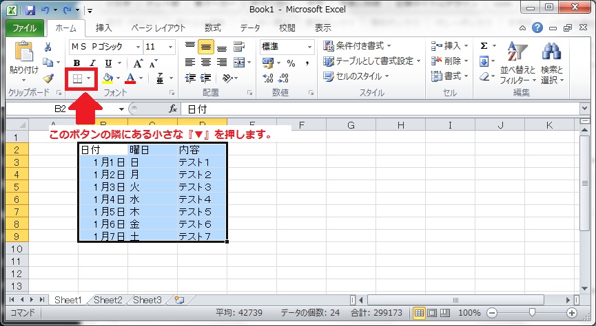596x326 pixels.
Task: Click the Orientation text rotation icon
Action: 227,78
